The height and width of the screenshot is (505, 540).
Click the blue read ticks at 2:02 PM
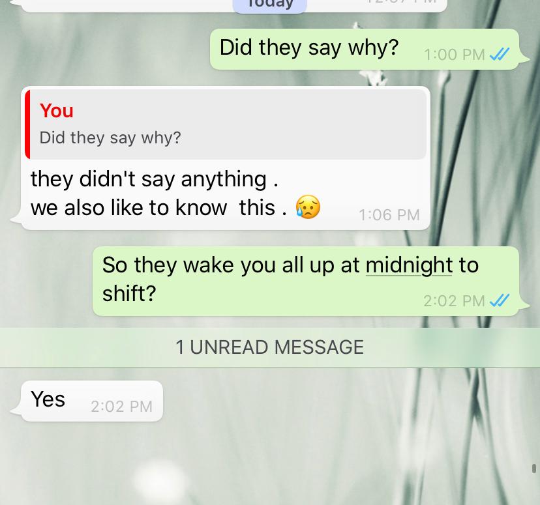[499, 300]
